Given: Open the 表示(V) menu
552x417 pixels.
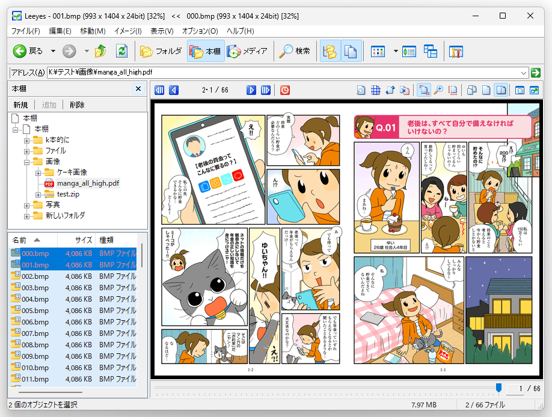Looking at the screenshot, I should 162,31.
